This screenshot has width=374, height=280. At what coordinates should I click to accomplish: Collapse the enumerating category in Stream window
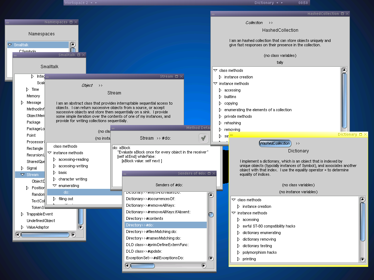pos(55,186)
